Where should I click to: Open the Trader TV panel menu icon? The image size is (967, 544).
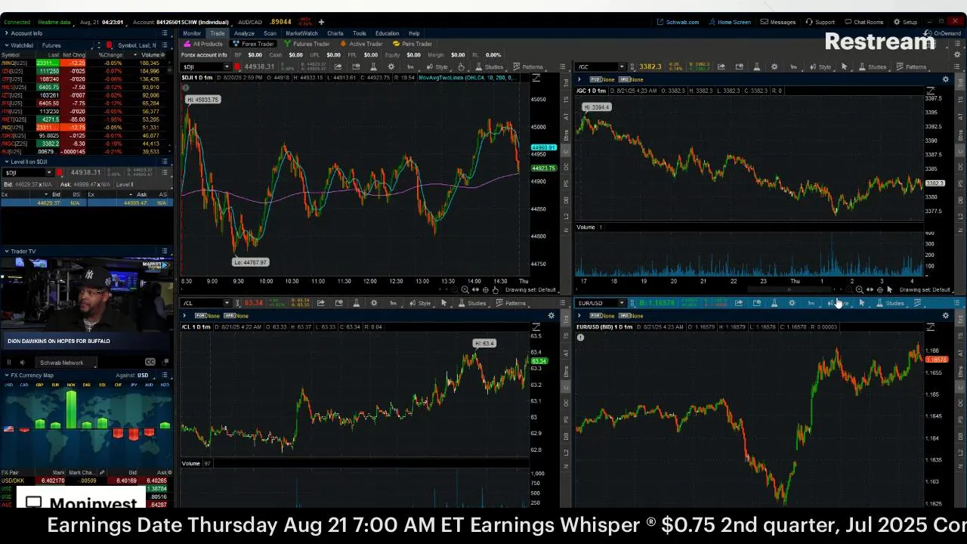pyautogui.click(x=165, y=251)
